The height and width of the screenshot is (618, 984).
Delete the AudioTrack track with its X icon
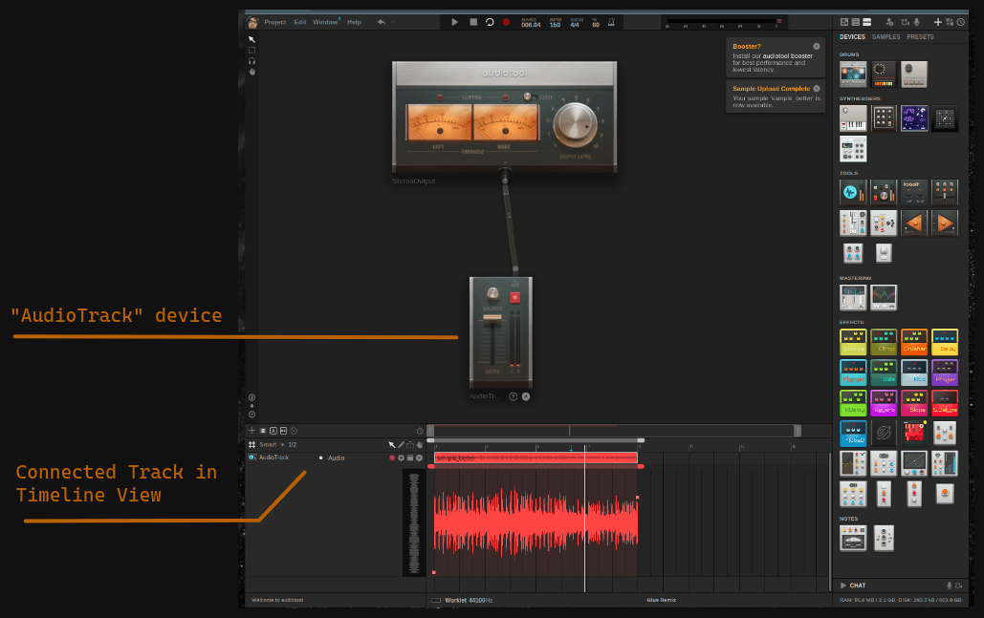tap(419, 458)
